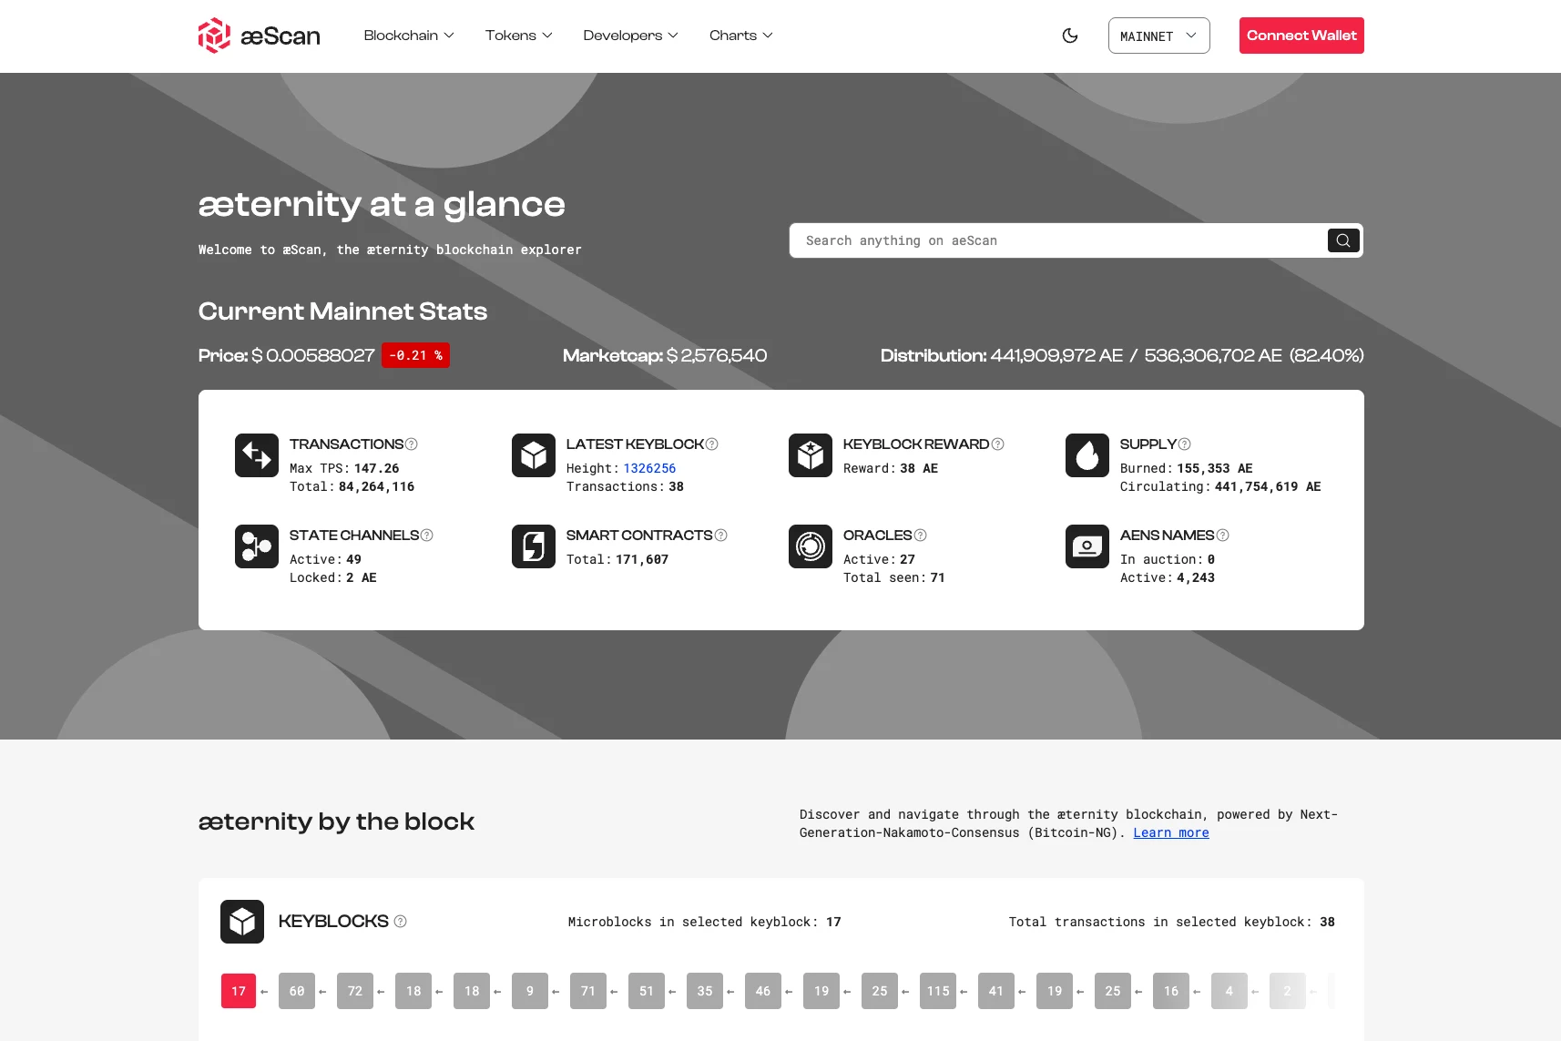Viewport: 1561px width, 1041px height.
Task: Open help hint next to TRANSACTIONS
Action: [412, 444]
